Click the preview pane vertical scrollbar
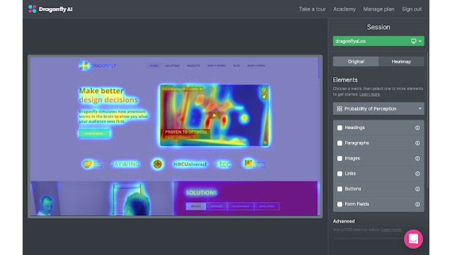Screen dimensions: 452x255 [319, 67]
